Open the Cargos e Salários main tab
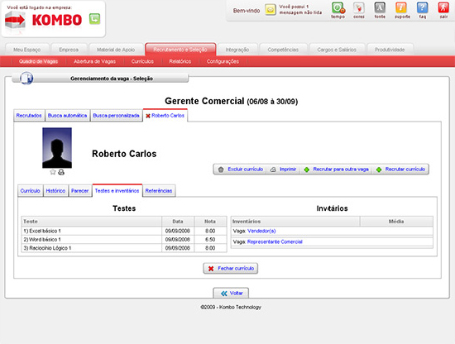The image size is (455, 344). (x=337, y=50)
